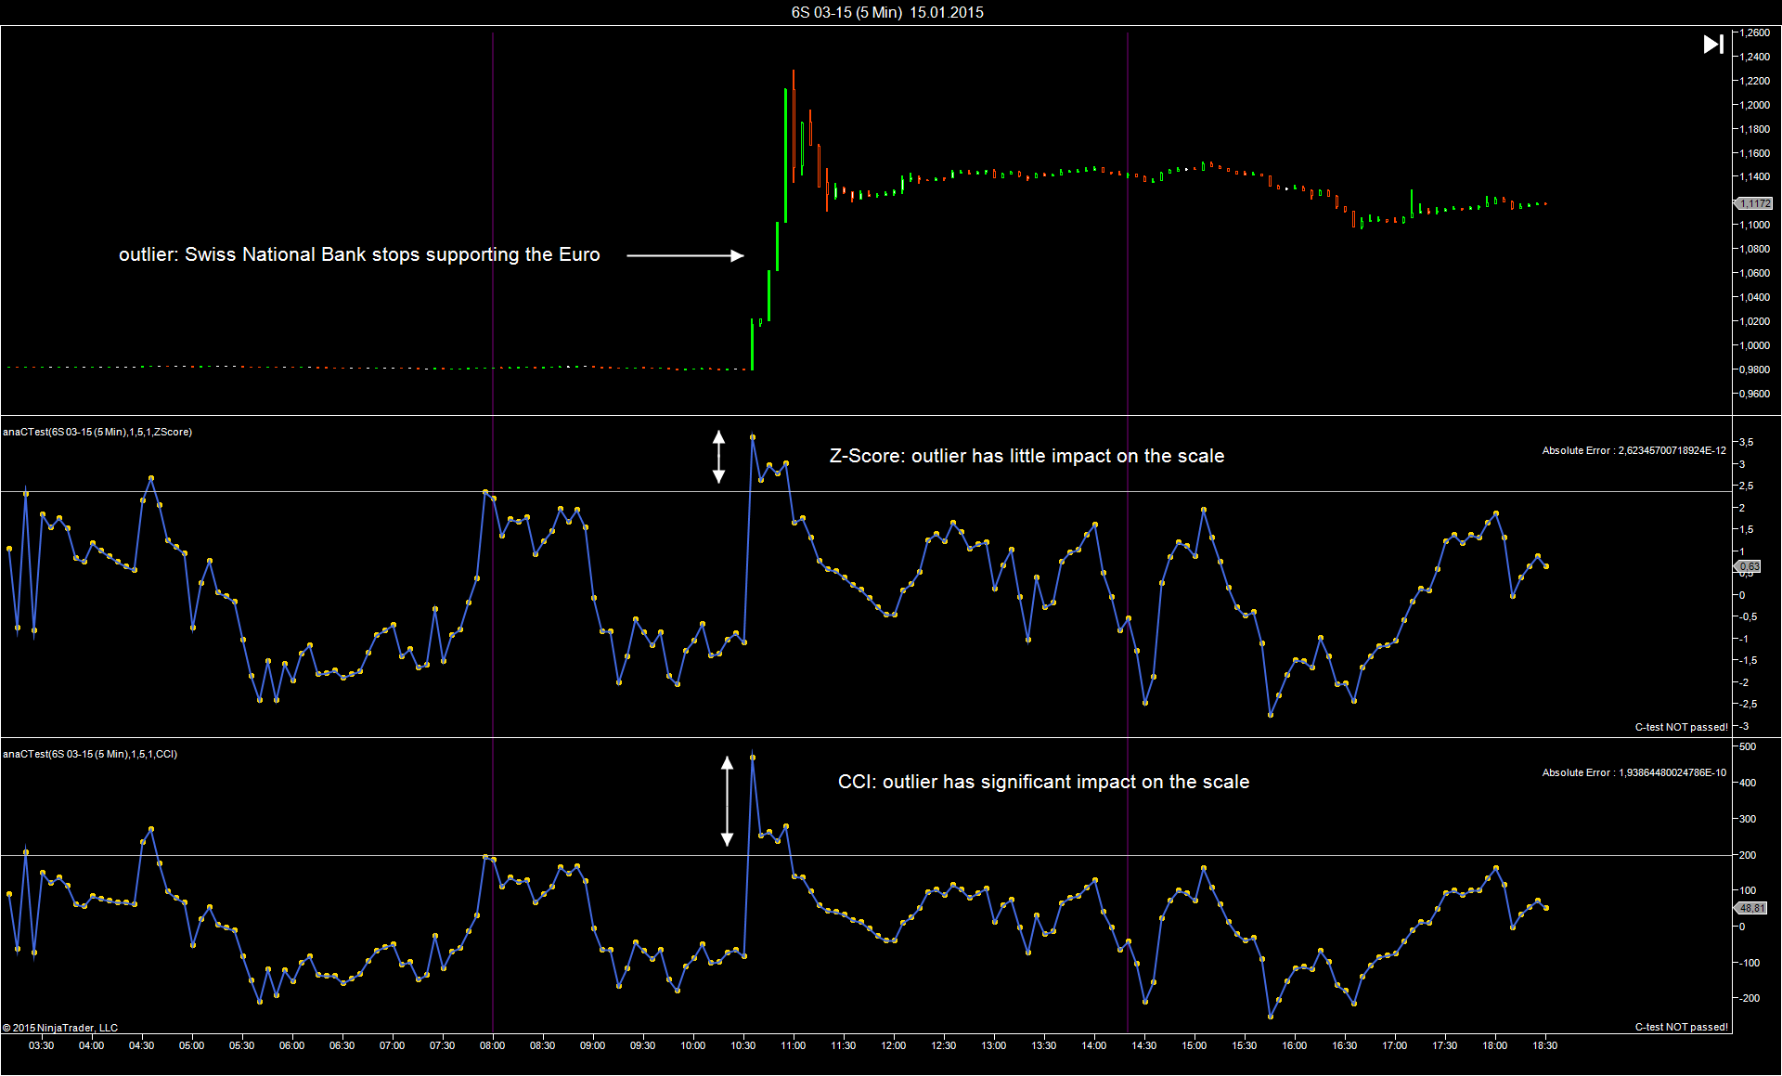Viewport: 1782px width, 1076px height.
Task: Select the anaCTest CCI indicator label
Action: [90, 754]
